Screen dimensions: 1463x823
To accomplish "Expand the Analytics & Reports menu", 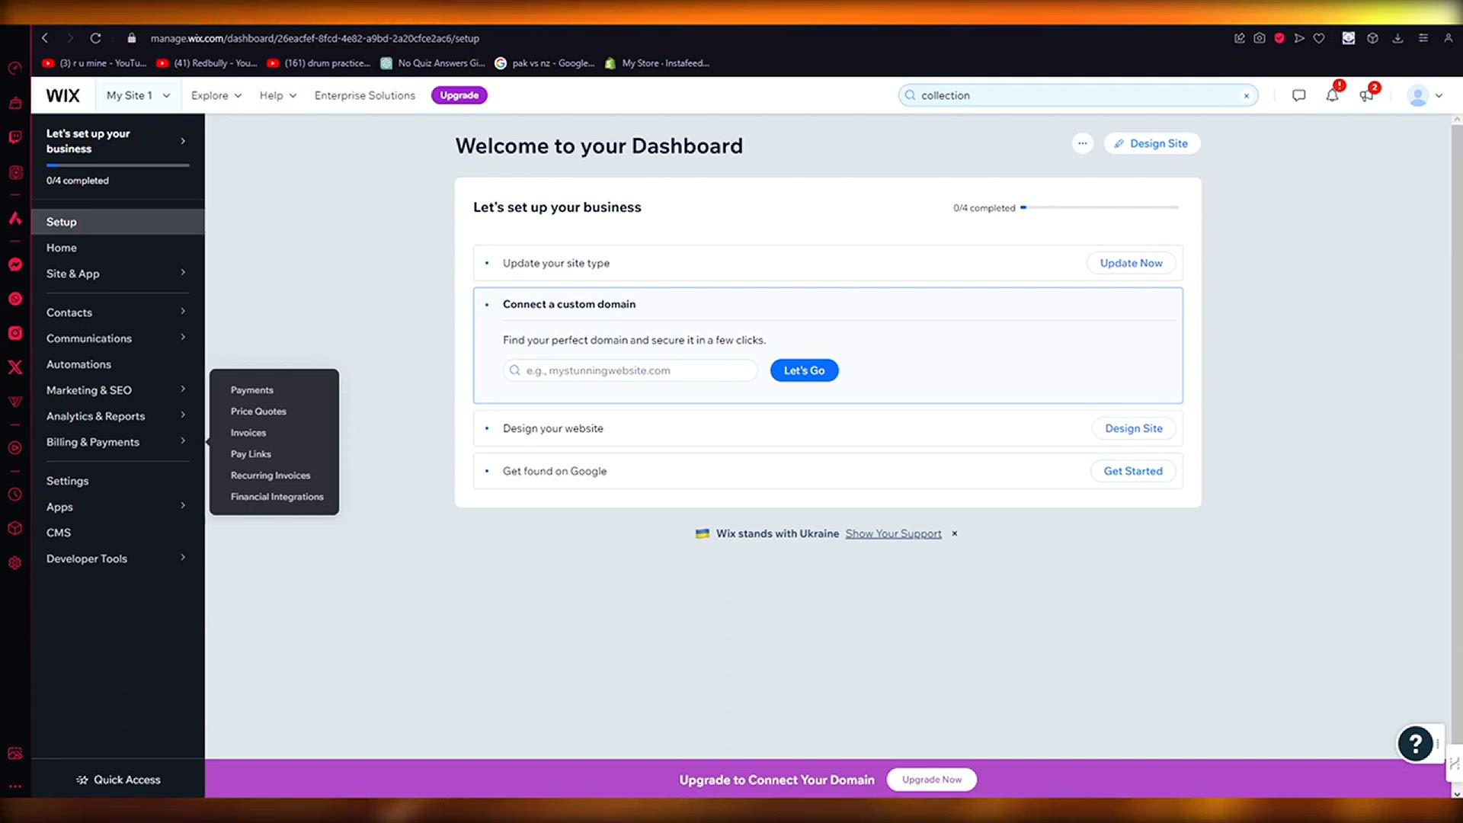I will [117, 416].
